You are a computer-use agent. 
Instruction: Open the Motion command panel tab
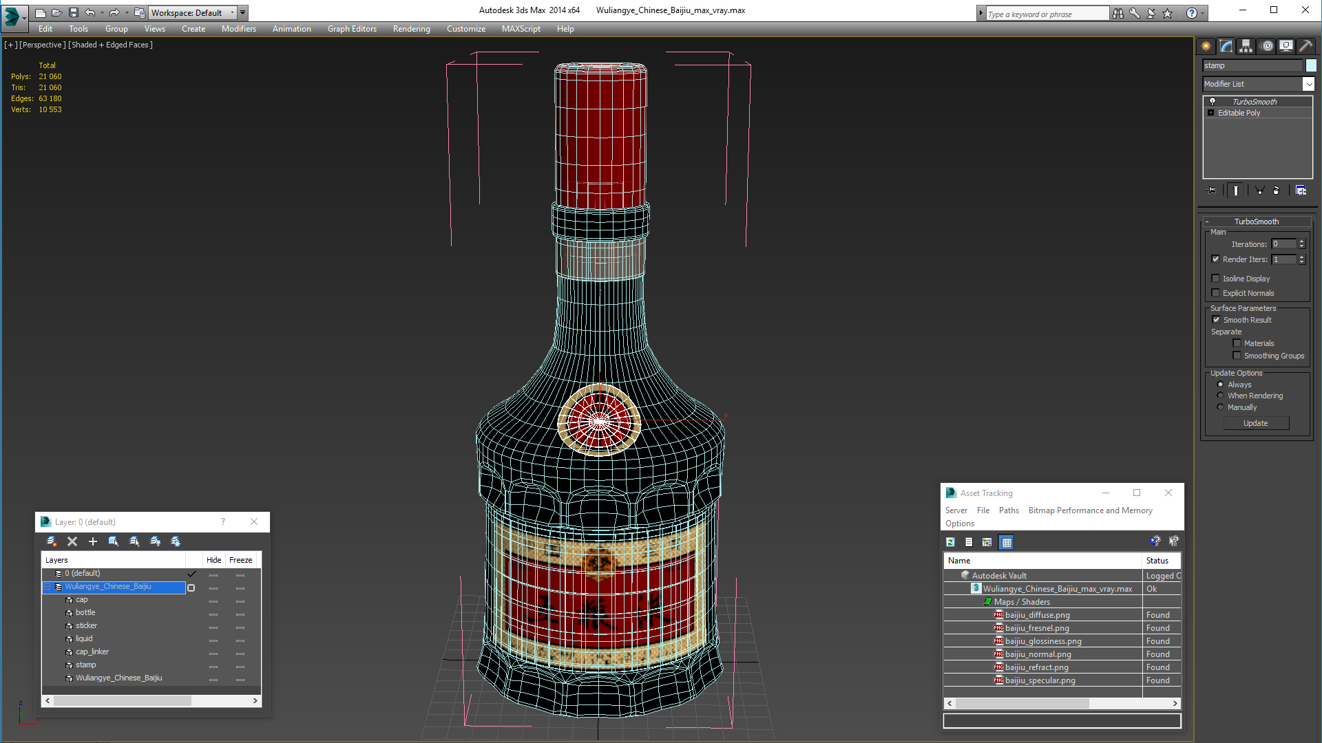[1267, 46]
